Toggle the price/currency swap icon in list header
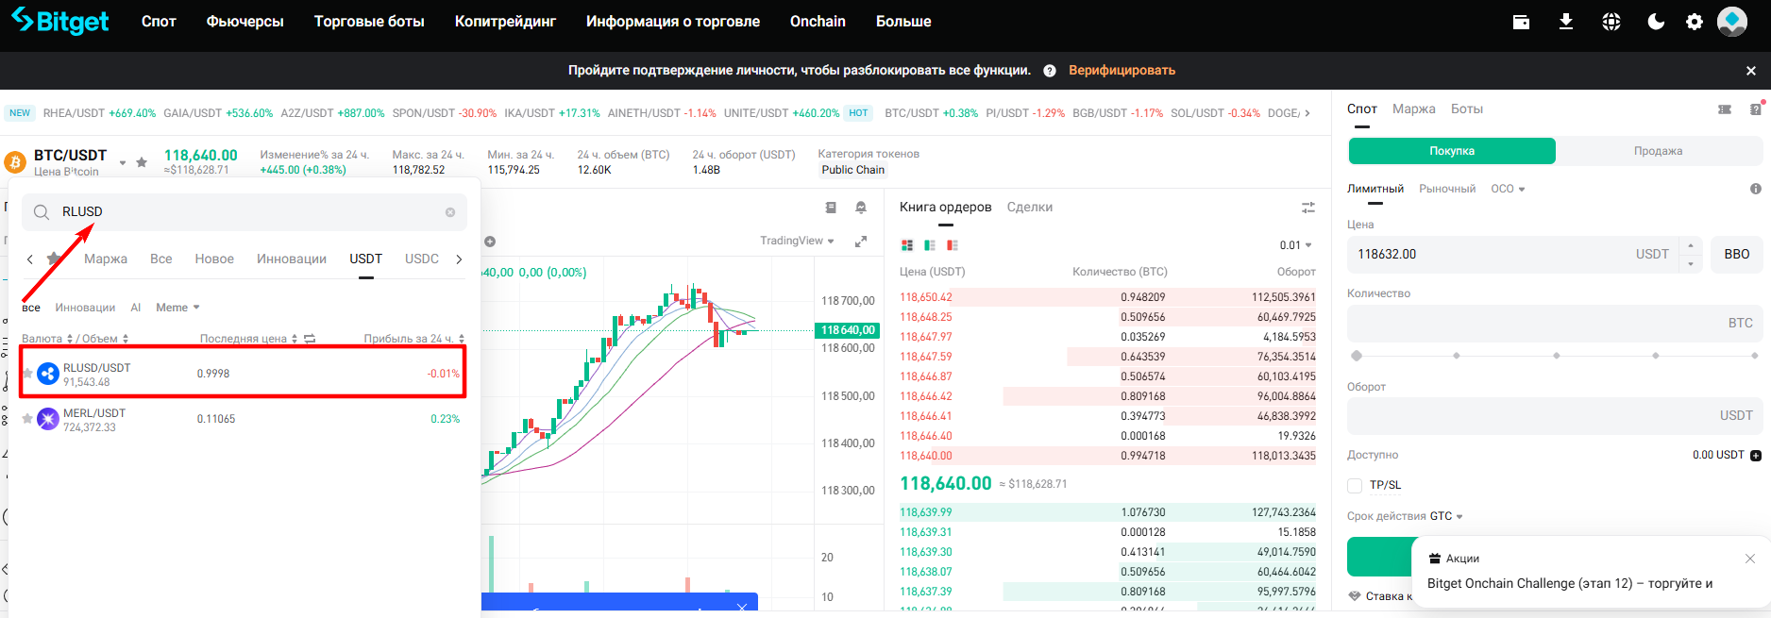 tap(310, 339)
